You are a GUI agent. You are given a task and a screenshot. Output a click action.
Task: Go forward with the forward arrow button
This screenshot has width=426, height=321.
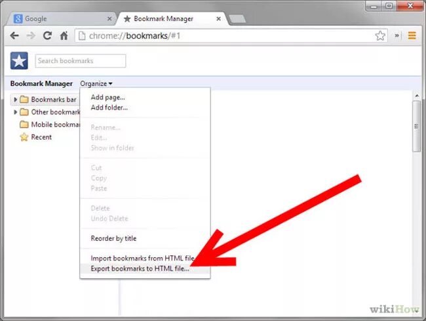click(x=31, y=35)
